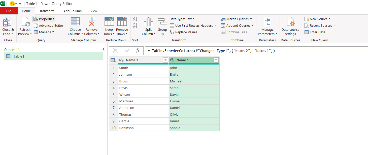Click the Emily cell
This screenshot has width=368, height=155.
194,74
